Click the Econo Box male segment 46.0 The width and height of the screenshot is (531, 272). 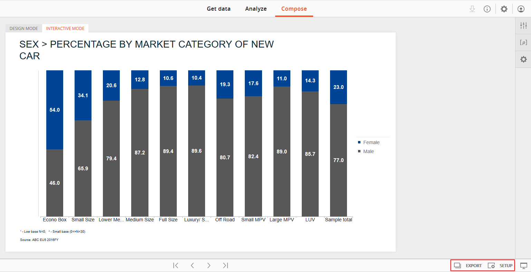[55, 183]
